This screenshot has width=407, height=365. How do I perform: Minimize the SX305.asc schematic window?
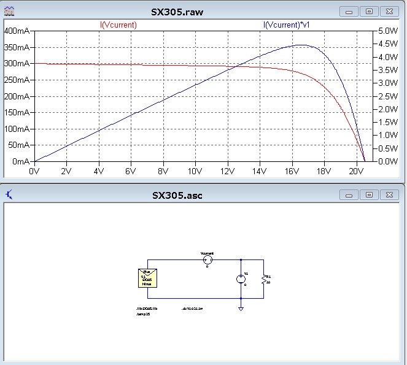pos(349,195)
